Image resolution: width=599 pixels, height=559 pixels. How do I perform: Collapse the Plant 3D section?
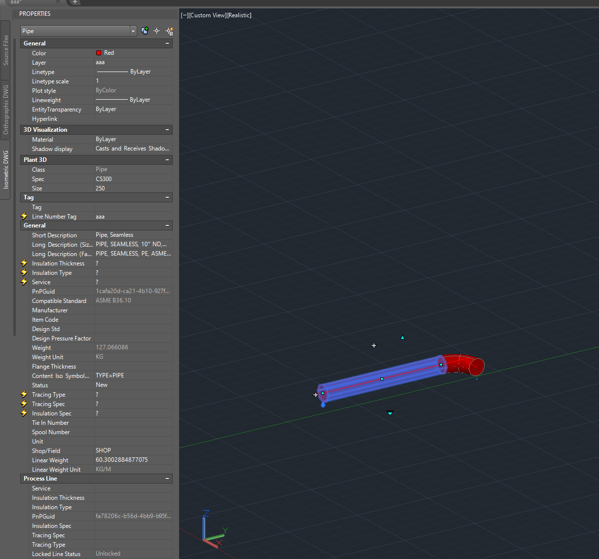point(168,159)
